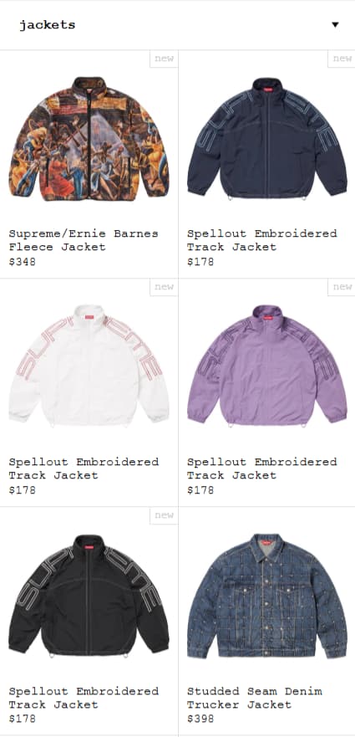Click new badge on navy track jacket
This screenshot has width=355, height=737.
click(x=342, y=59)
